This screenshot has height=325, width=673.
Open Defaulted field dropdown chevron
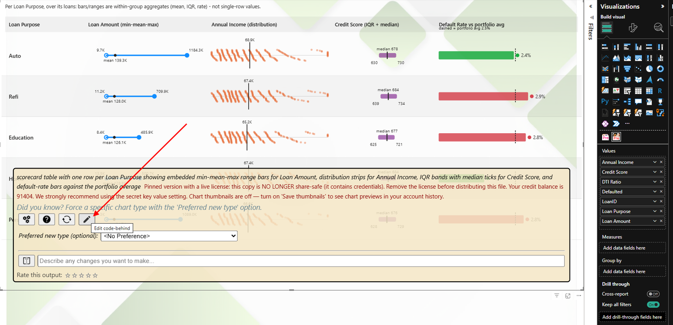[x=655, y=192]
